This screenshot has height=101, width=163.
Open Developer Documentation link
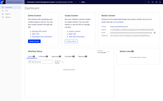click(x=42, y=37)
